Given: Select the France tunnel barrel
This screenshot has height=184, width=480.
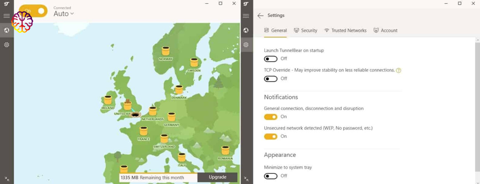Looking at the screenshot, I should (143, 131).
